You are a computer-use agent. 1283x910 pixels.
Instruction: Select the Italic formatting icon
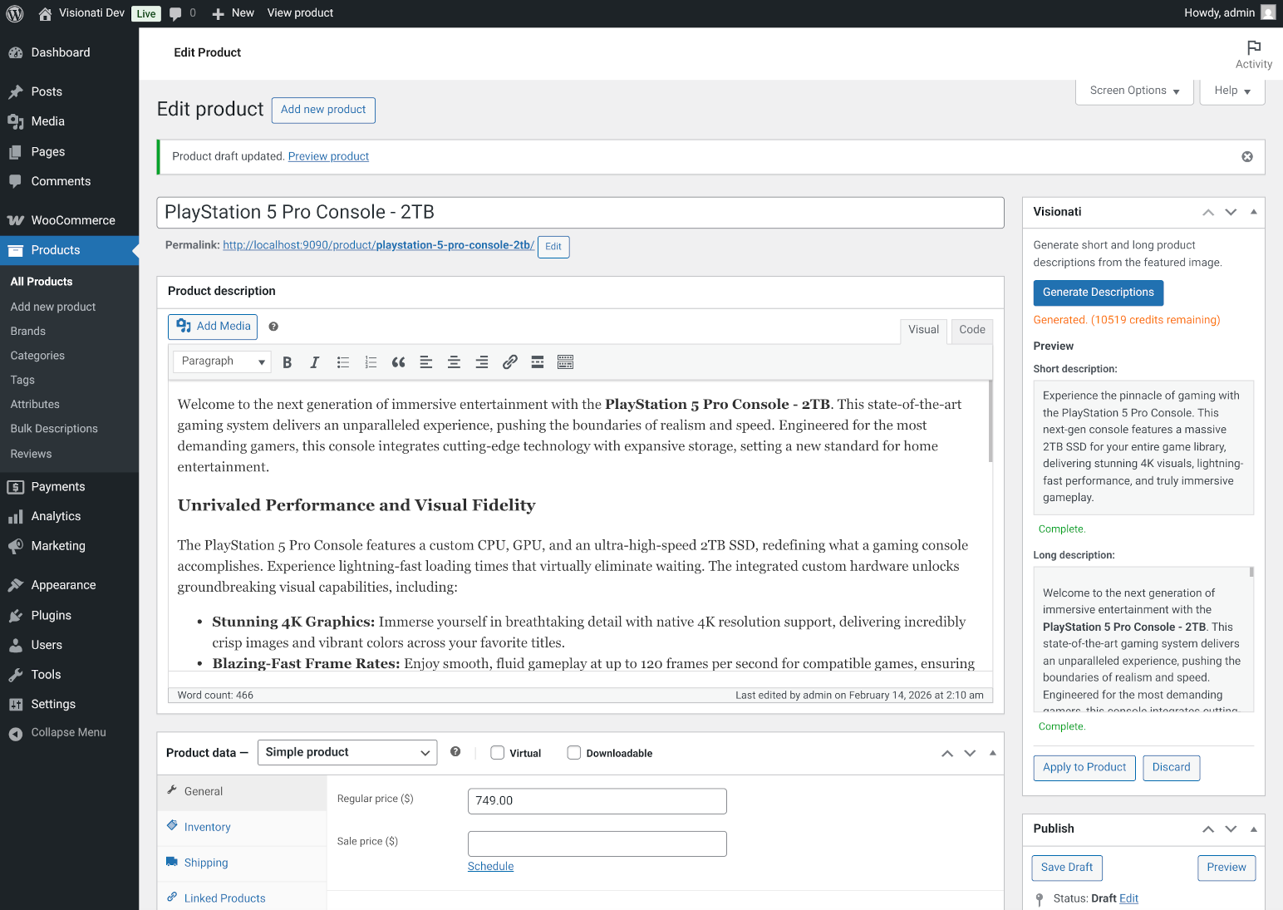(x=314, y=362)
